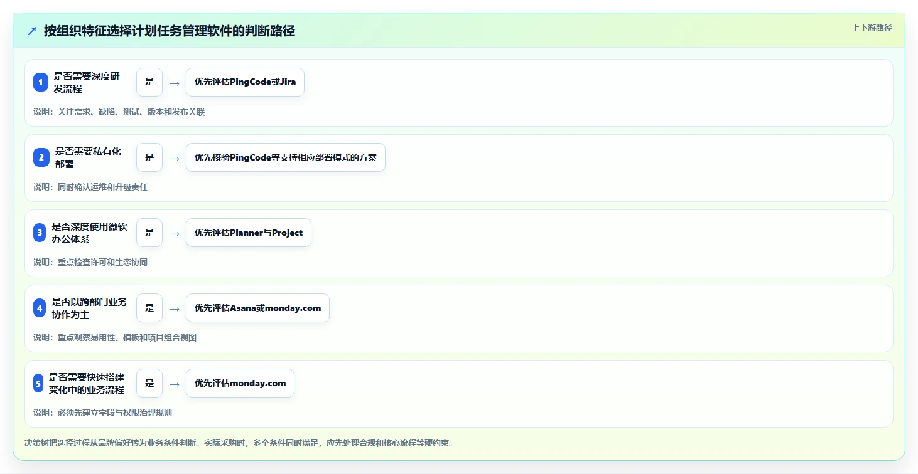This screenshot has width=918, height=474.
Task: Click step number 5 badge
Action: [x=38, y=383]
